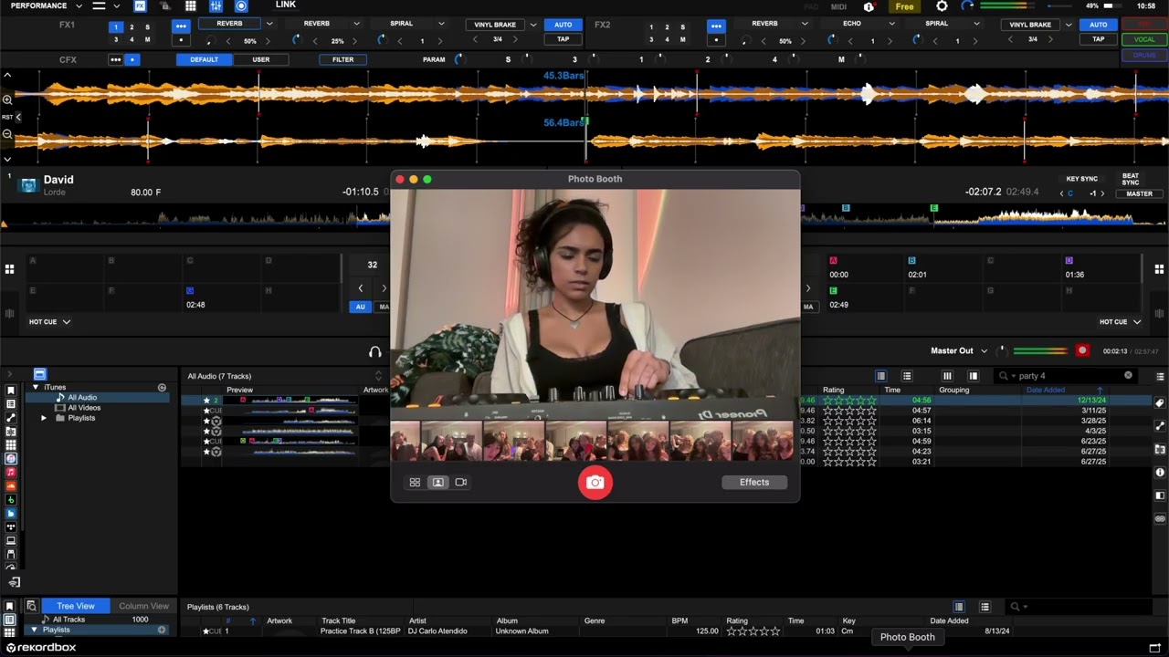The height and width of the screenshot is (657, 1169).
Task: Open the Apple Music source in the sidebar
Action: (x=11, y=472)
